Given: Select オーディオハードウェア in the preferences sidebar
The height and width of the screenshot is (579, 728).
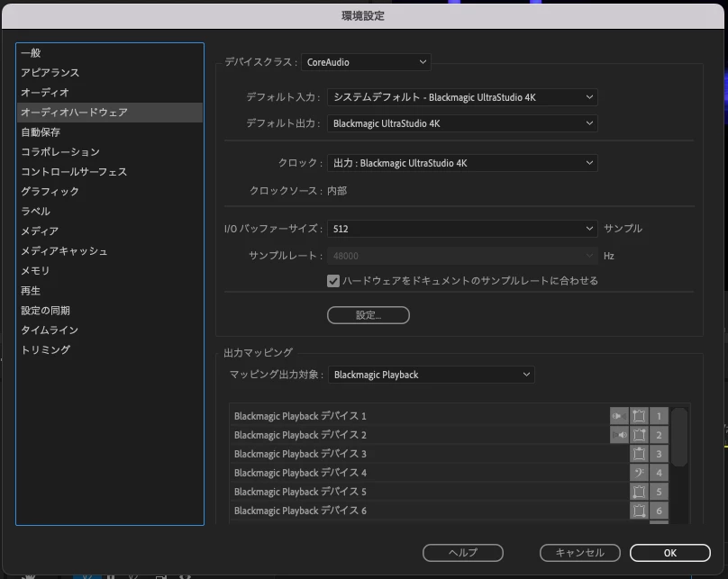Looking at the screenshot, I should click(x=110, y=113).
